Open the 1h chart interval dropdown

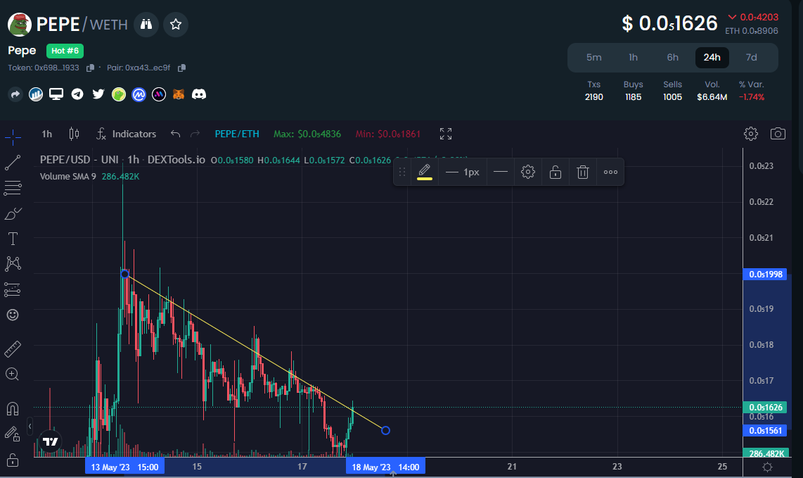click(46, 134)
